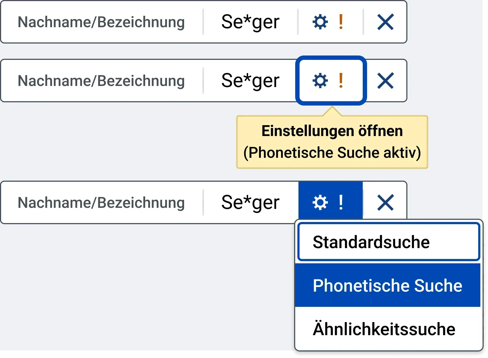Click the Se*ger value in the third chip
Image resolution: width=488 pixels, height=358 pixels.
(250, 203)
